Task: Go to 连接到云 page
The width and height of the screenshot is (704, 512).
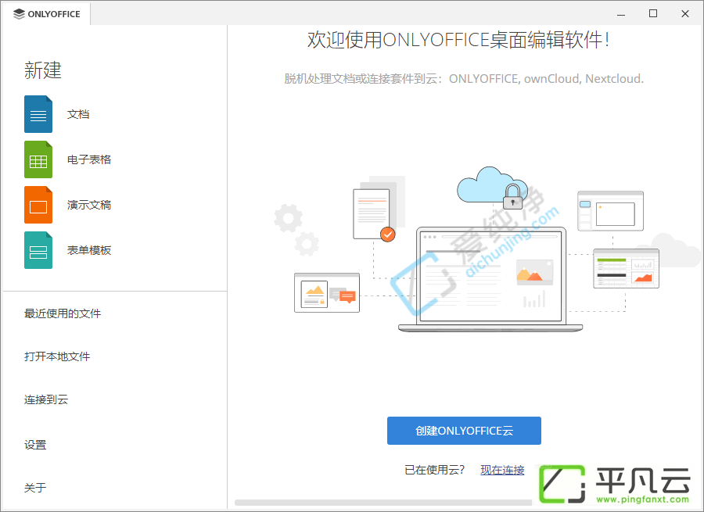Action: pos(46,399)
